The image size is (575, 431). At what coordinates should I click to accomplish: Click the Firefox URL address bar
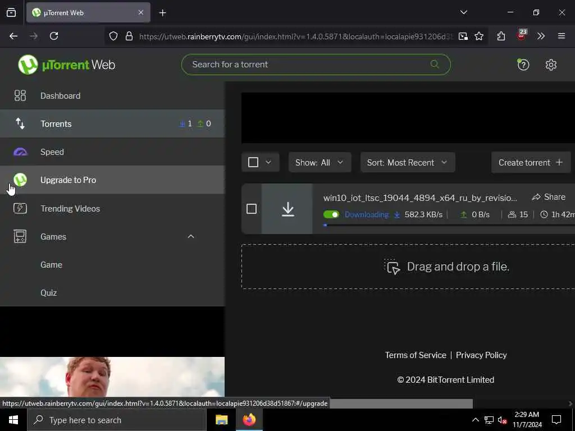tap(295, 36)
